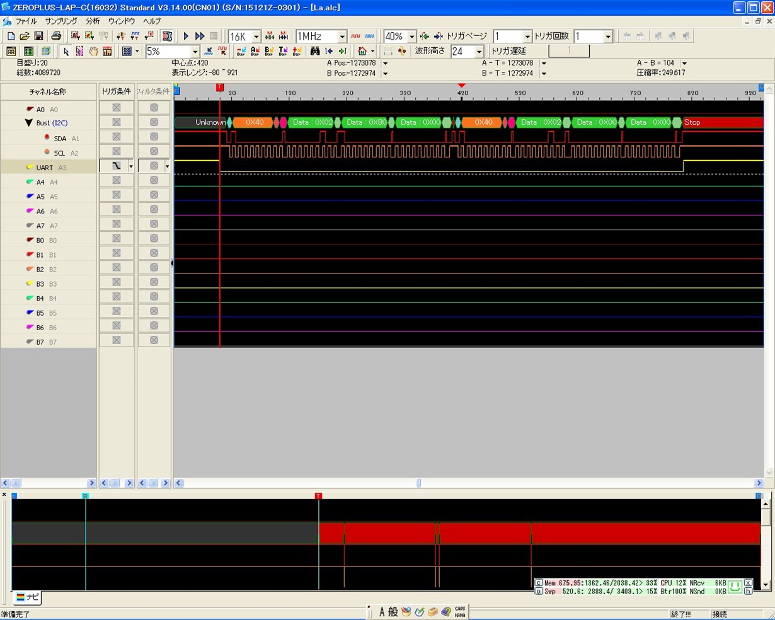775x620 pixels.
Task: Start single capture with play icon
Action: coord(186,37)
